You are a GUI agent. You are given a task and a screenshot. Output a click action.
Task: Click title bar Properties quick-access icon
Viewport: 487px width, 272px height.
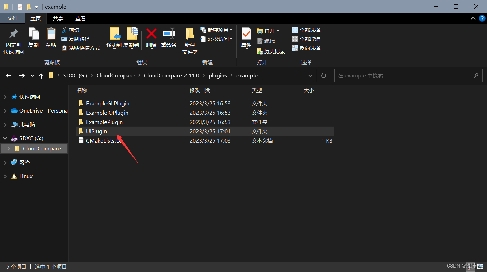[20, 7]
